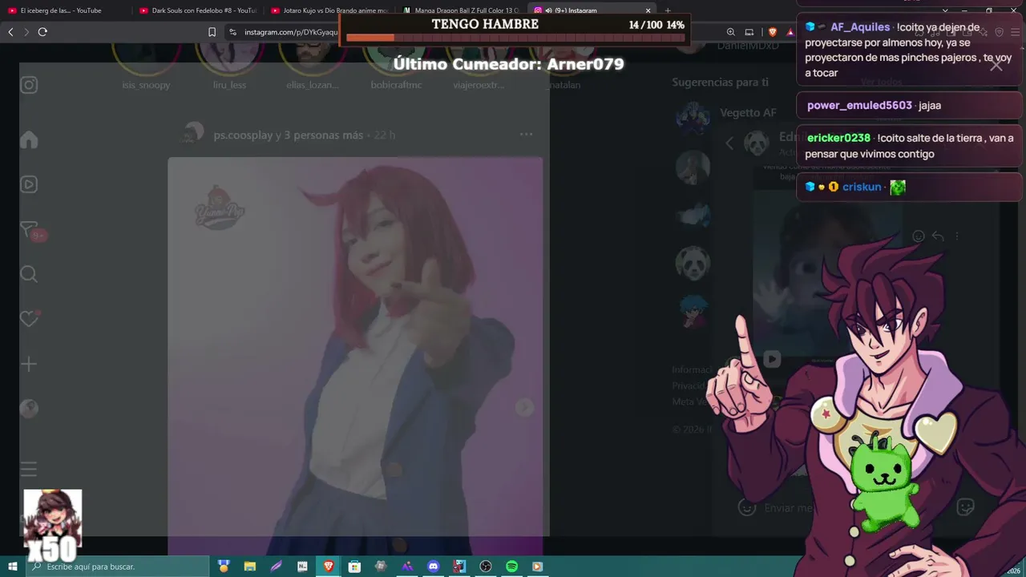Go to next image in post carousel
Viewport: 1026px width, 577px height.
pyautogui.click(x=524, y=407)
